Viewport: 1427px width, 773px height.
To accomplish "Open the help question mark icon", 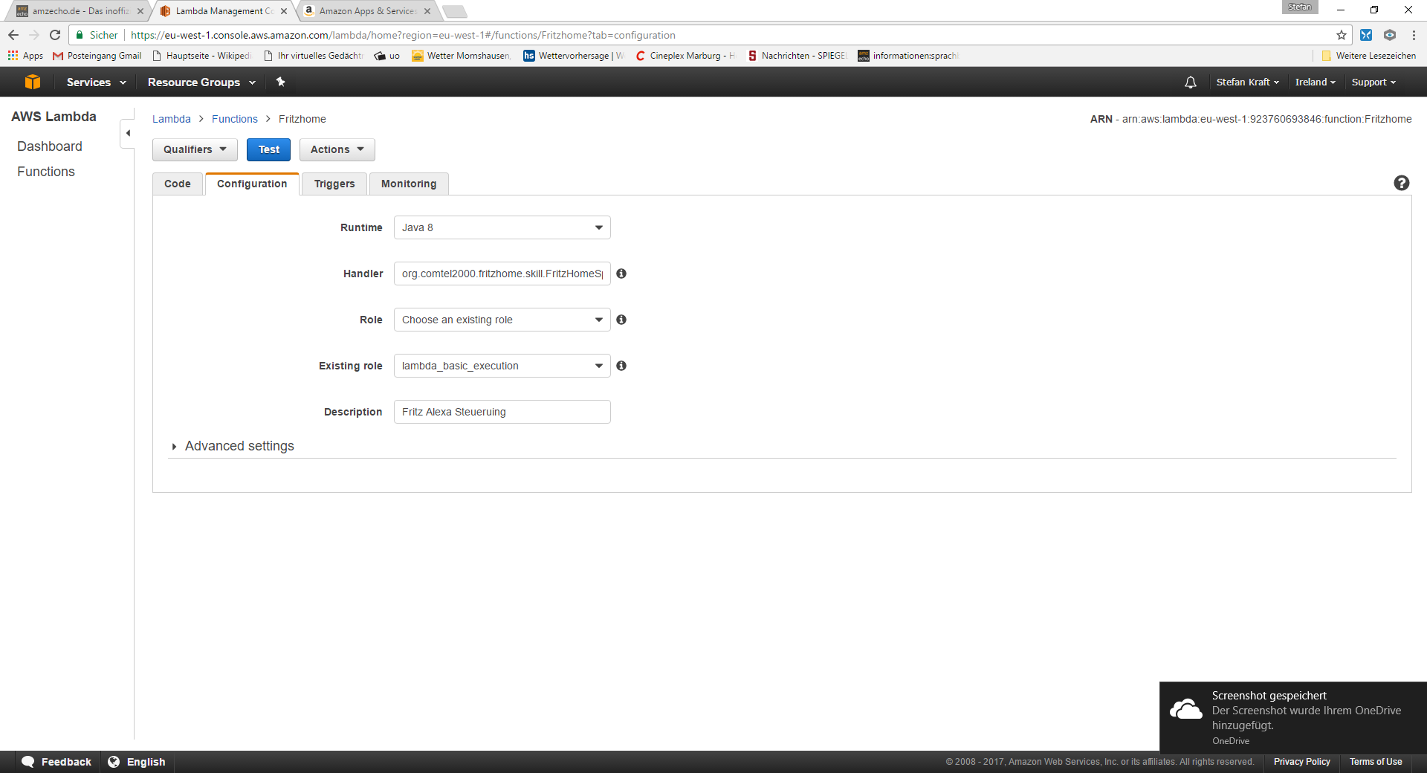I will [1401, 183].
